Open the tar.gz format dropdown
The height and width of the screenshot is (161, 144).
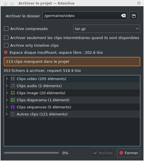[107, 29]
